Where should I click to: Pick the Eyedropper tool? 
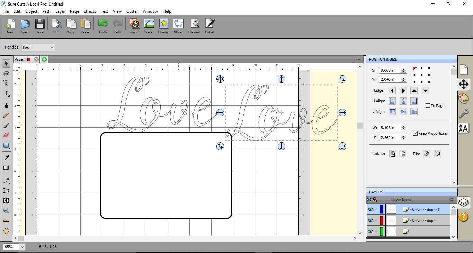[x=6, y=158]
